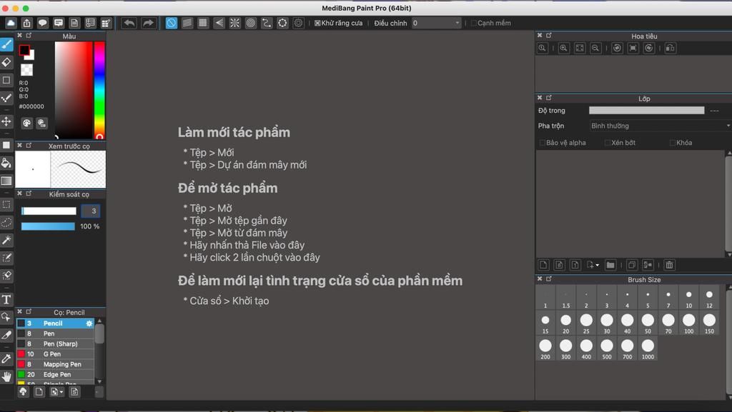
Task: Open the Điều chỉnh value dropdown
Action: point(437,23)
